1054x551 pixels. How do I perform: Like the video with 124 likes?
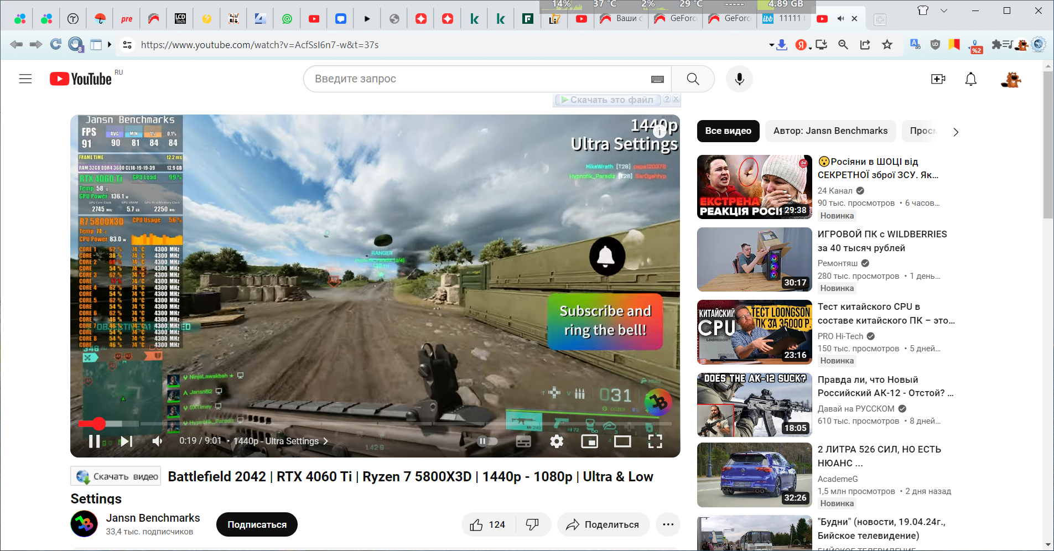[487, 524]
